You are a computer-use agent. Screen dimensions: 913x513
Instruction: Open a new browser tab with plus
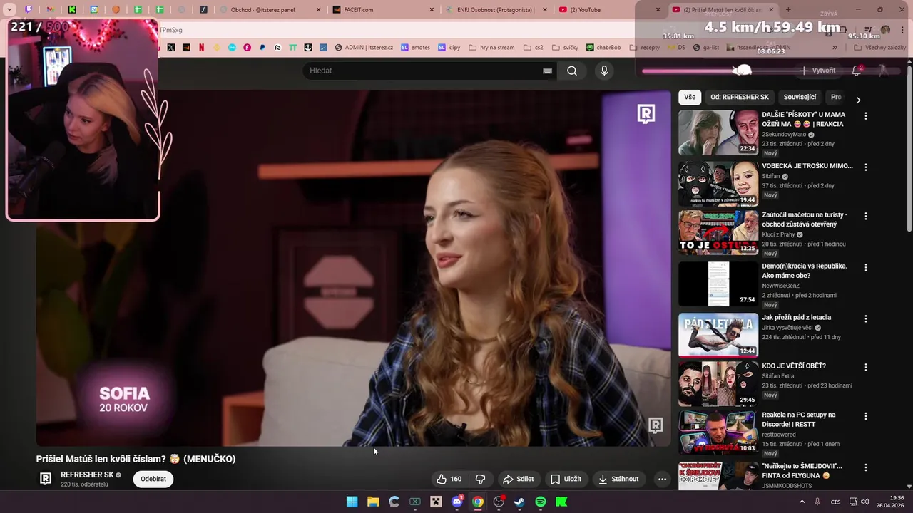coord(788,9)
